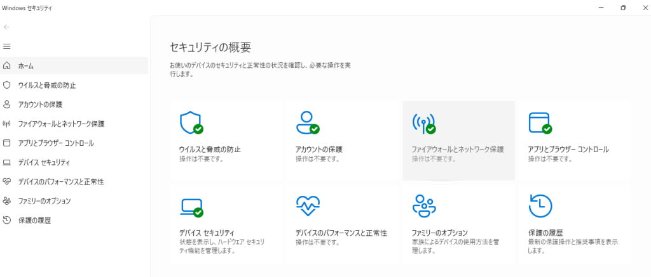This screenshot has height=277, width=651.
Task: Open デバイス セキュリティ from sidebar
Action: click(x=44, y=162)
